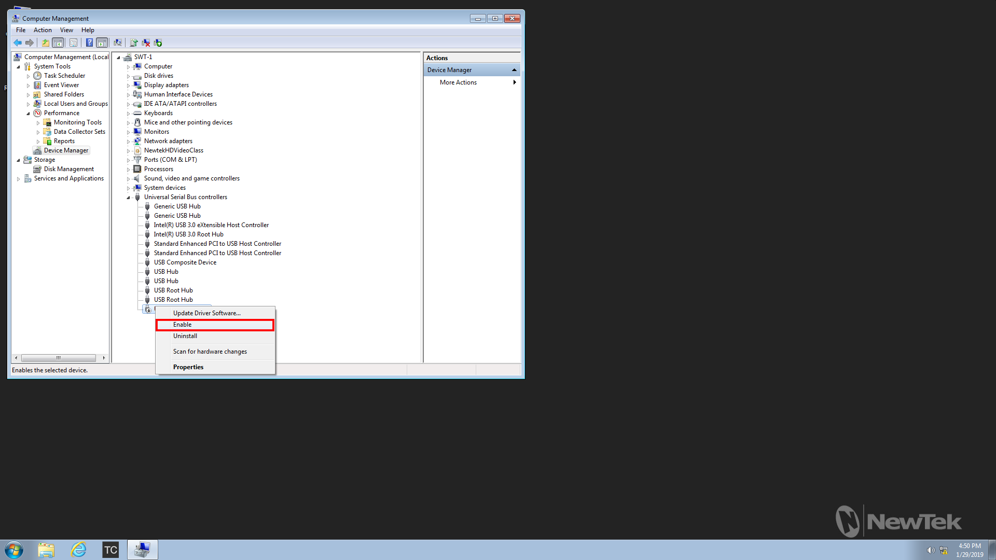Scan for hardware changes via the toolbar icon

point(118,43)
